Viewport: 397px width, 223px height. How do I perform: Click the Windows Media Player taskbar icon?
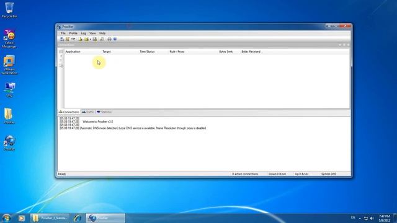[21, 218]
